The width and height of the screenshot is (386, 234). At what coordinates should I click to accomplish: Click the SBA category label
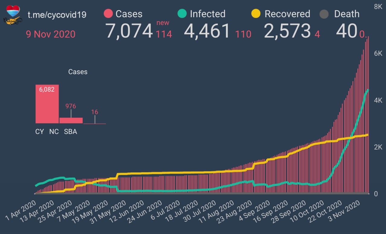(x=70, y=132)
